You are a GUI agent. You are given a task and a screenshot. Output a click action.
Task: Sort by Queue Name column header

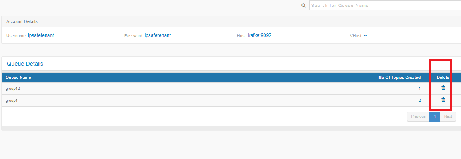(18, 78)
